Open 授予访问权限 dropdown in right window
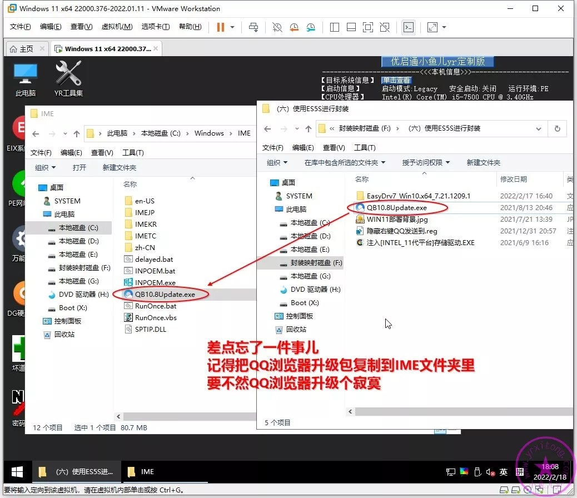Viewport: 577px width, 498px height. (x=426, y=162)
